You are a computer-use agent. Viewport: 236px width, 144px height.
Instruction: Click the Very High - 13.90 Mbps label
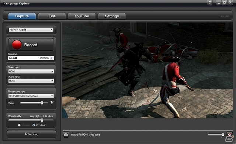tap(41, 116)
